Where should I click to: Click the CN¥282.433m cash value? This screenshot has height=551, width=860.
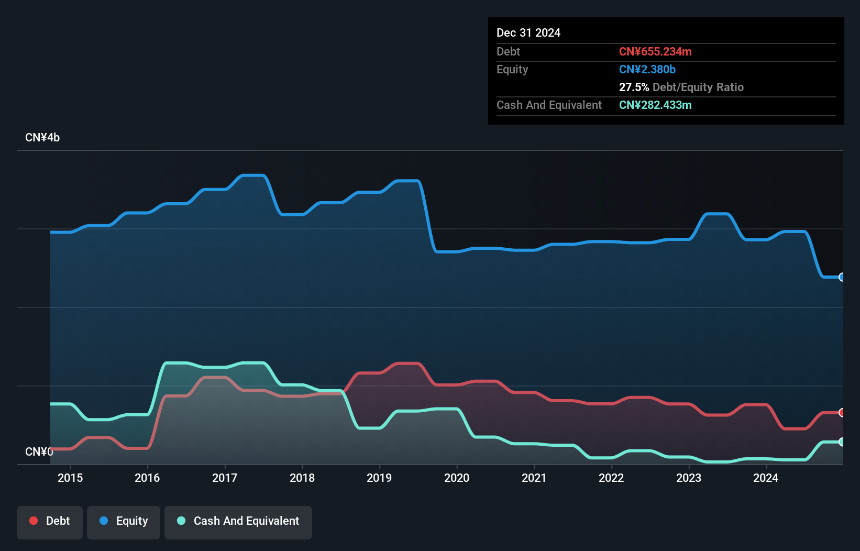(x=655, y=105)
